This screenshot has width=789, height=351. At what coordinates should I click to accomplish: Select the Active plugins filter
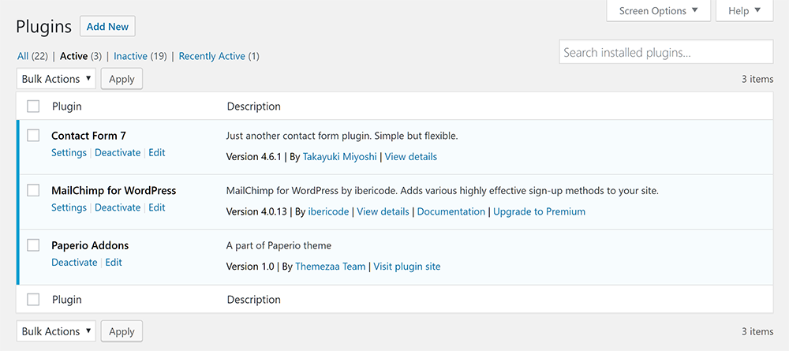point(73,56)
